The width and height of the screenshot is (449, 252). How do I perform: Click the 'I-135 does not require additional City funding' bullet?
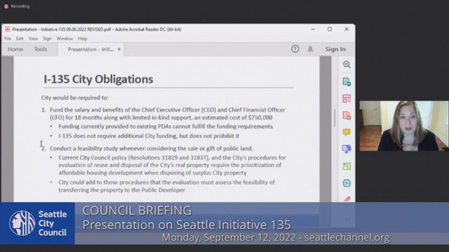pyautogui.click(x=149, y=136)
